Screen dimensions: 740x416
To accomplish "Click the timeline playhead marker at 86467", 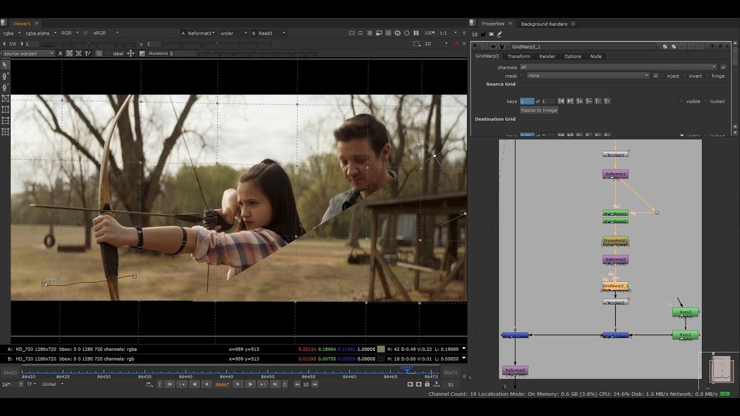I will click(x=407, y=369).
